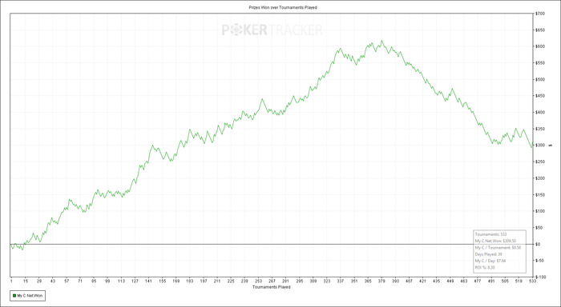Select the $450 y-axis label
Viewport: 561px width, 307px height.
[x=540, y=96]
